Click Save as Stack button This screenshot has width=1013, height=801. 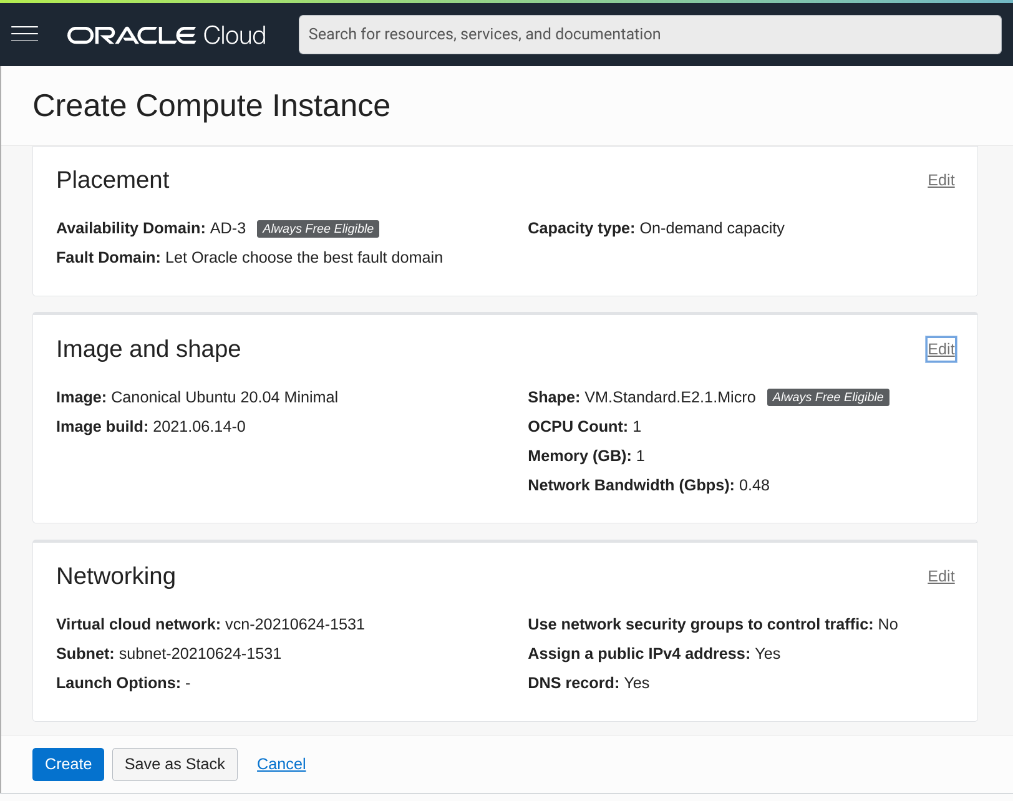[x=175, y=764]
